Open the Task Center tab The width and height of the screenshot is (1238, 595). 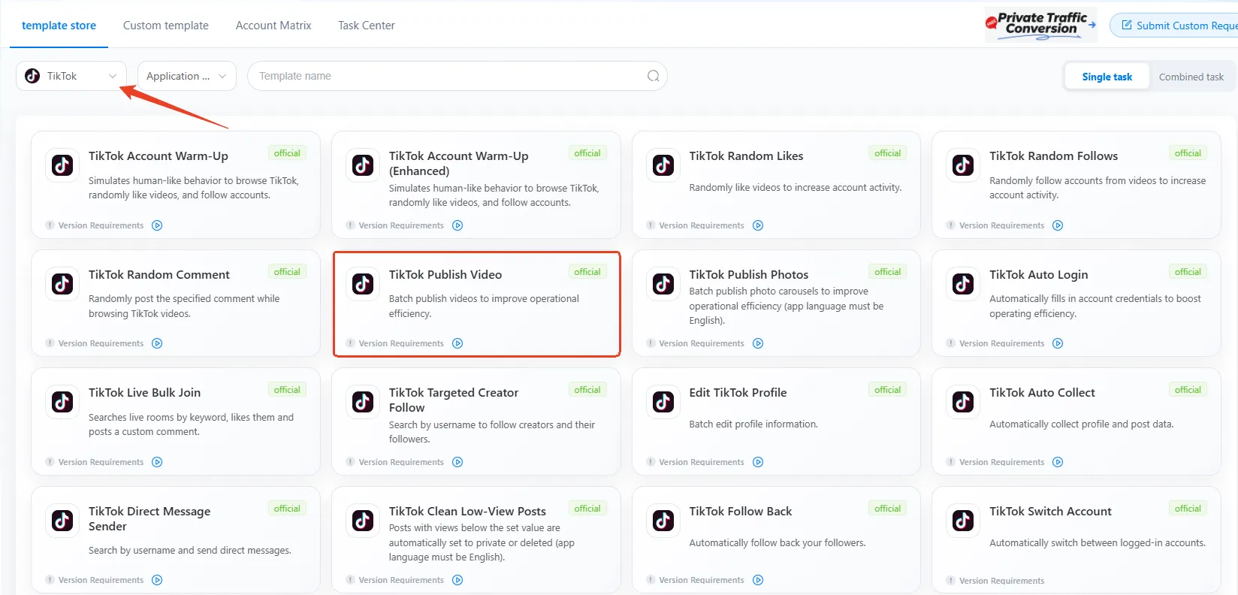click(367, 26)
